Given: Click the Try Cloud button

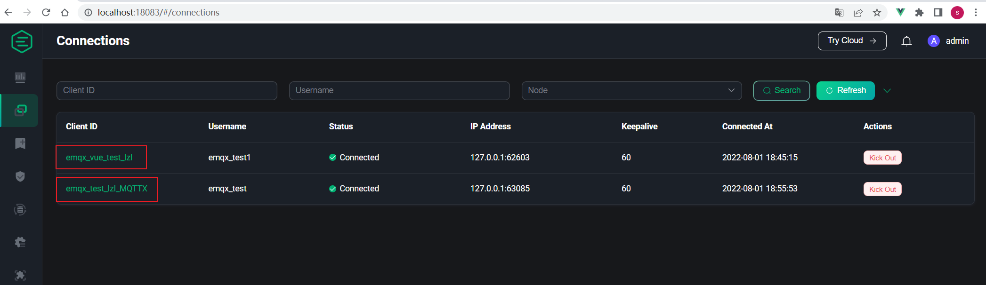Looking at the screenshot, I should click(852, 41).
